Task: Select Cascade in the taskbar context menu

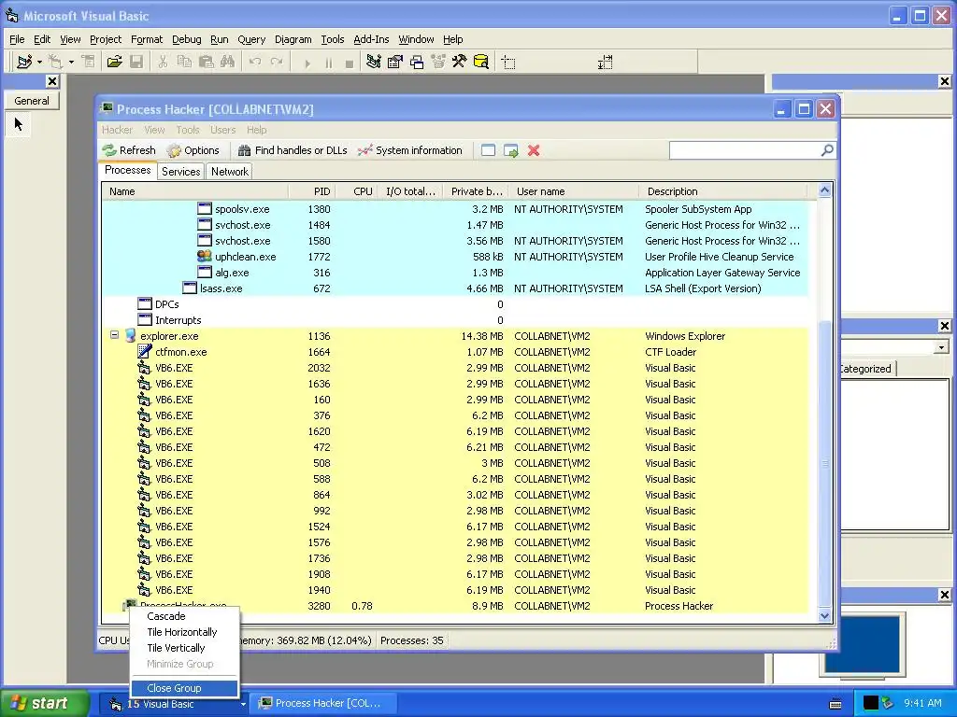Action: click(x=166, y=616)
